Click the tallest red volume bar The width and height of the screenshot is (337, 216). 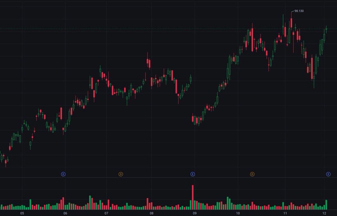pos(193,197)
